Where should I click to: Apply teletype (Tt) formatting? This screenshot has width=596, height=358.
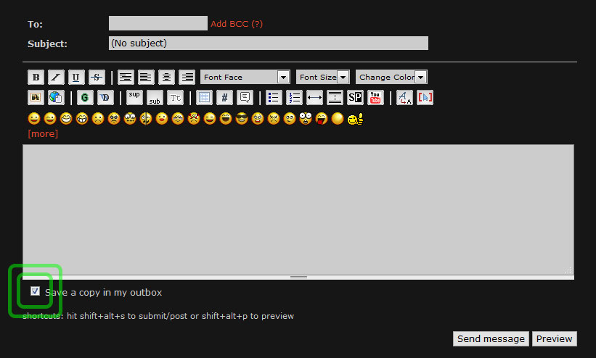pos(175,98)
